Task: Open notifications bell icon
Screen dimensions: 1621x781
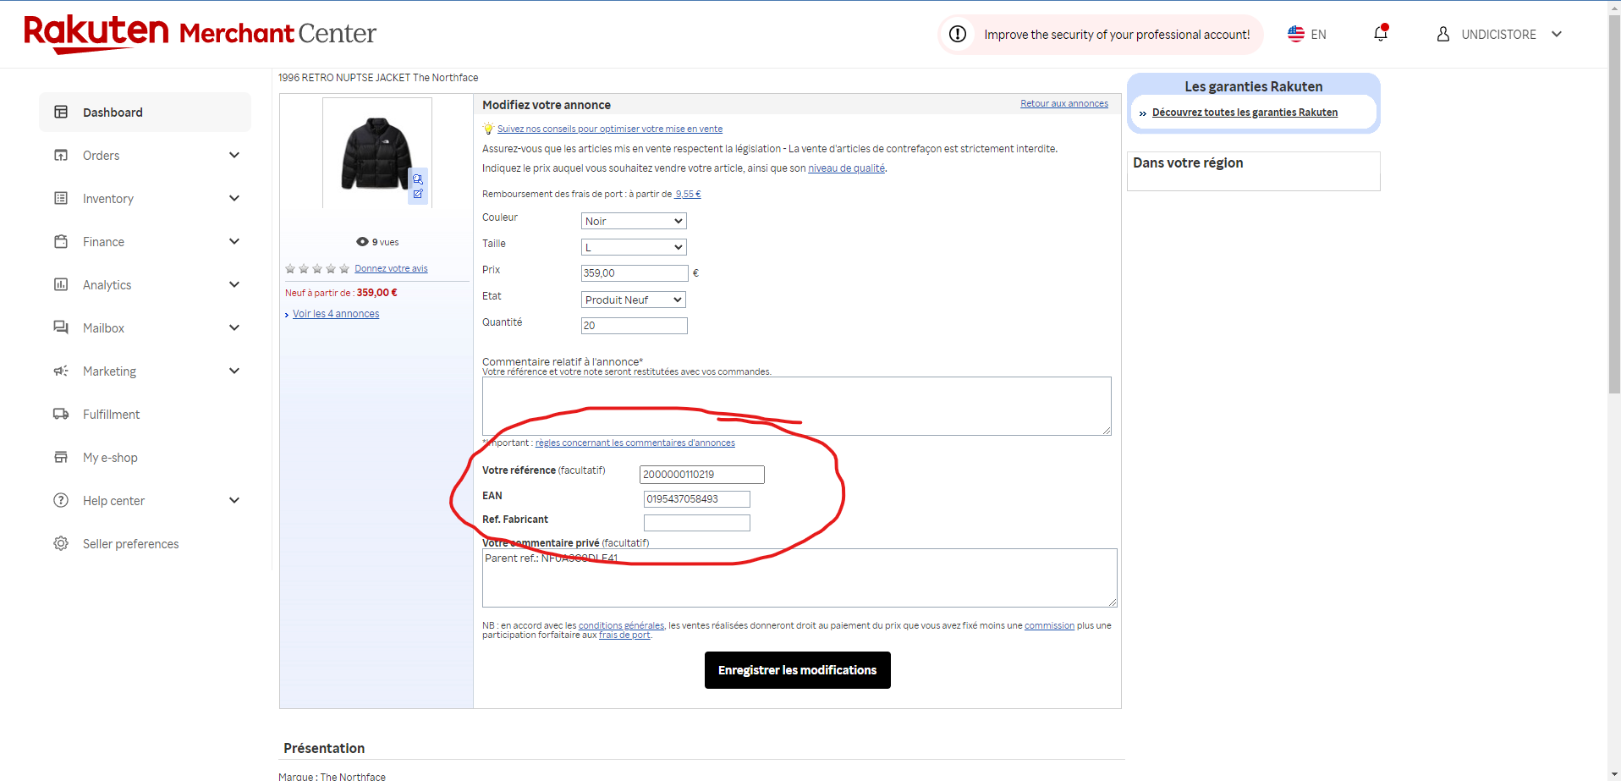Action: click(x=1381, y=34)
